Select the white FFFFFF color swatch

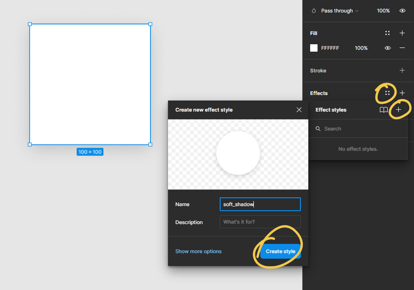point(314,47)
